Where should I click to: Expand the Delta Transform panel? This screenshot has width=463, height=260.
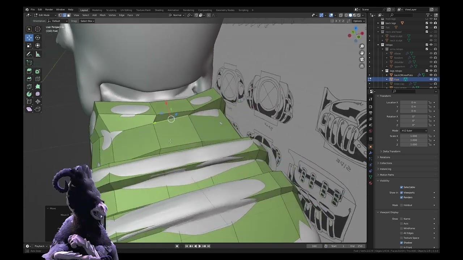[x=391, y=151]
